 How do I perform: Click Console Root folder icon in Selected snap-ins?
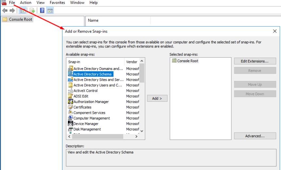click(174, 60)
